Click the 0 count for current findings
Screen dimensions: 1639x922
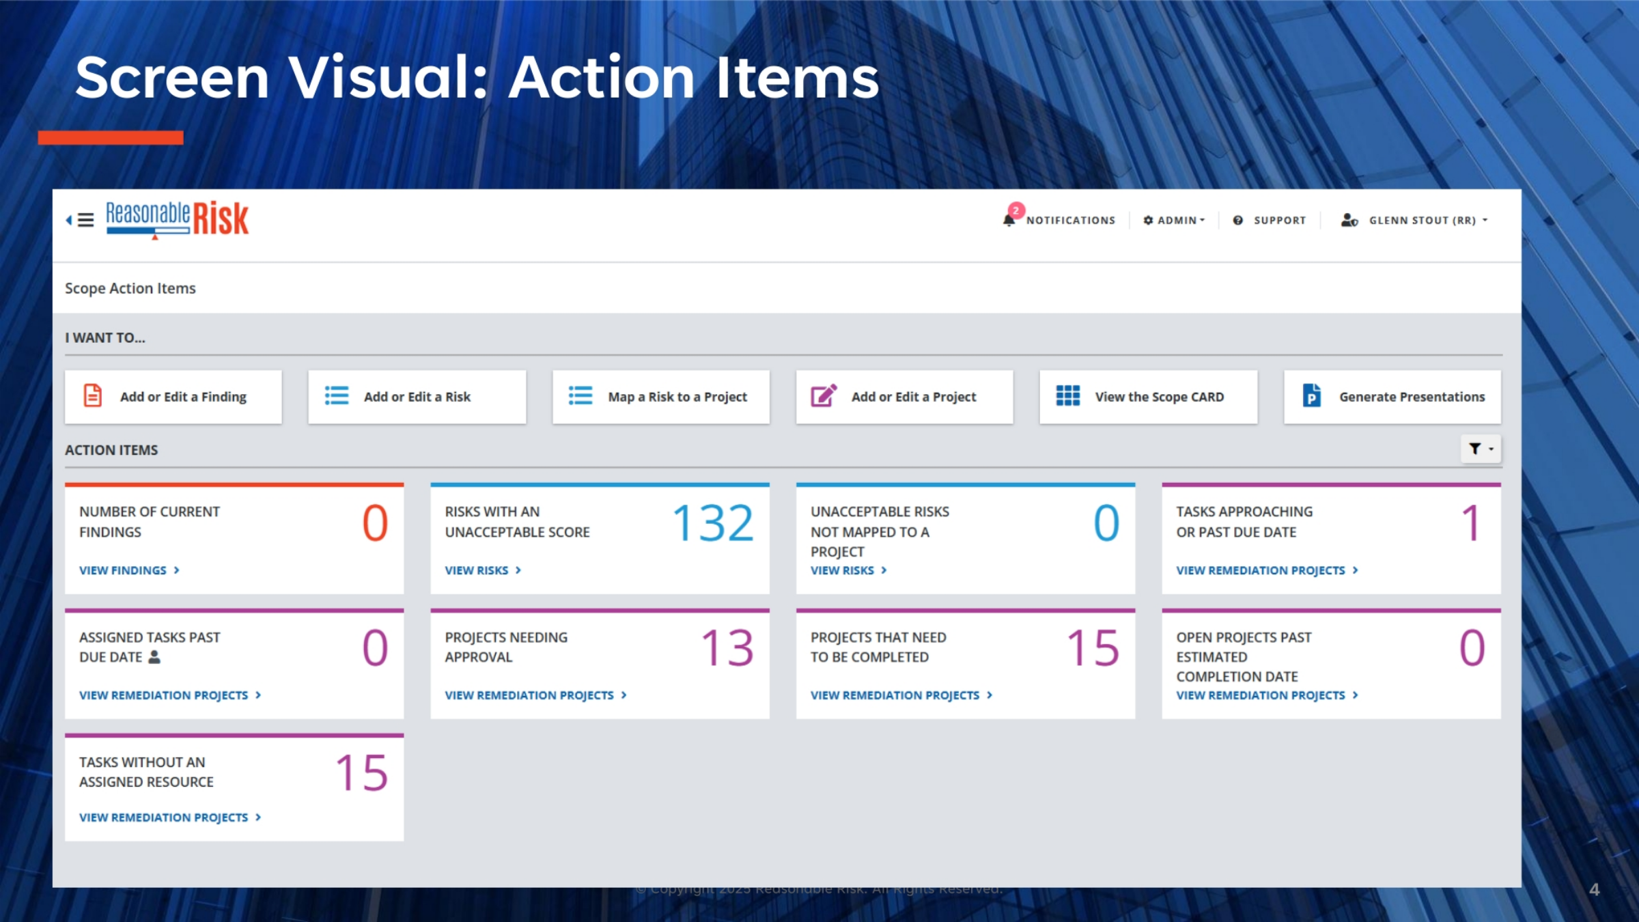point(375,524)
